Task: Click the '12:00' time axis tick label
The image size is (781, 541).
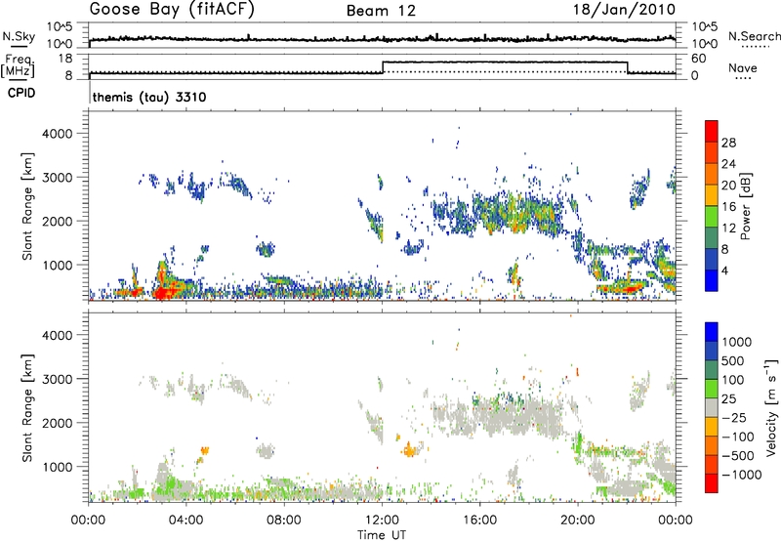Action: coord(382,520)
